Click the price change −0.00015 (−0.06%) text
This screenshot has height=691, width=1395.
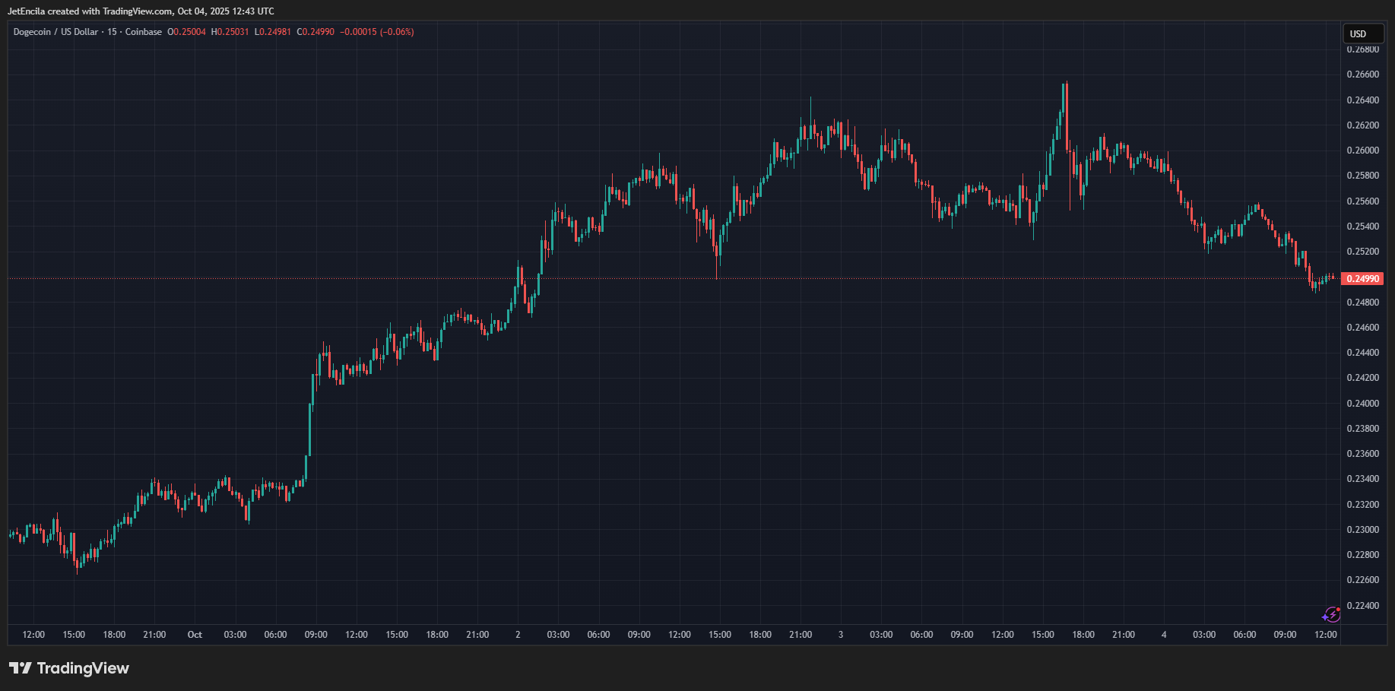377,32
